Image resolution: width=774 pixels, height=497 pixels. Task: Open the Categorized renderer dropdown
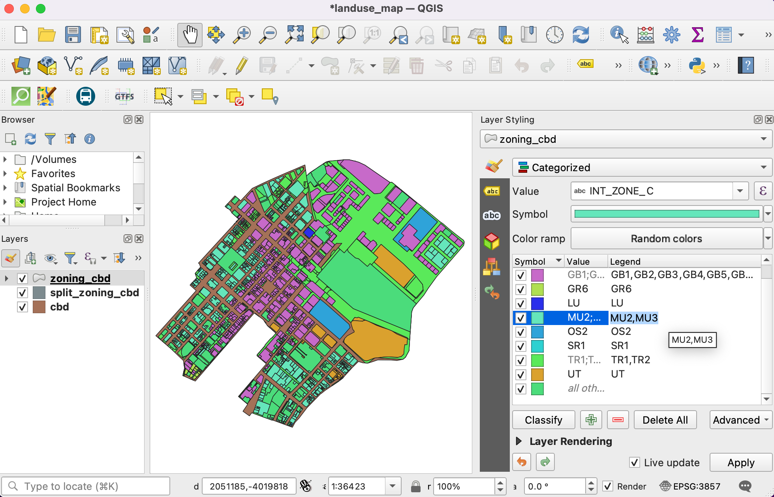point(642,168)
